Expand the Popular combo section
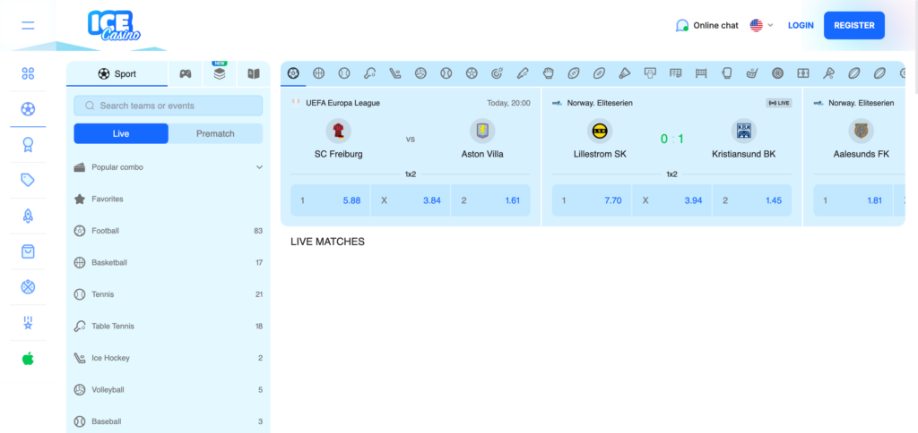Screen dimensions: 918x433 pyautogui.click(x=168, y=167)
